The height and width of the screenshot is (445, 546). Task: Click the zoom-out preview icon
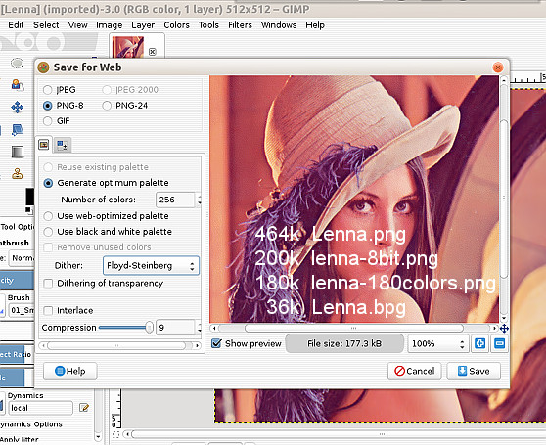point(499,343)
